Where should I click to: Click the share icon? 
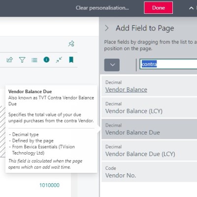10,60
